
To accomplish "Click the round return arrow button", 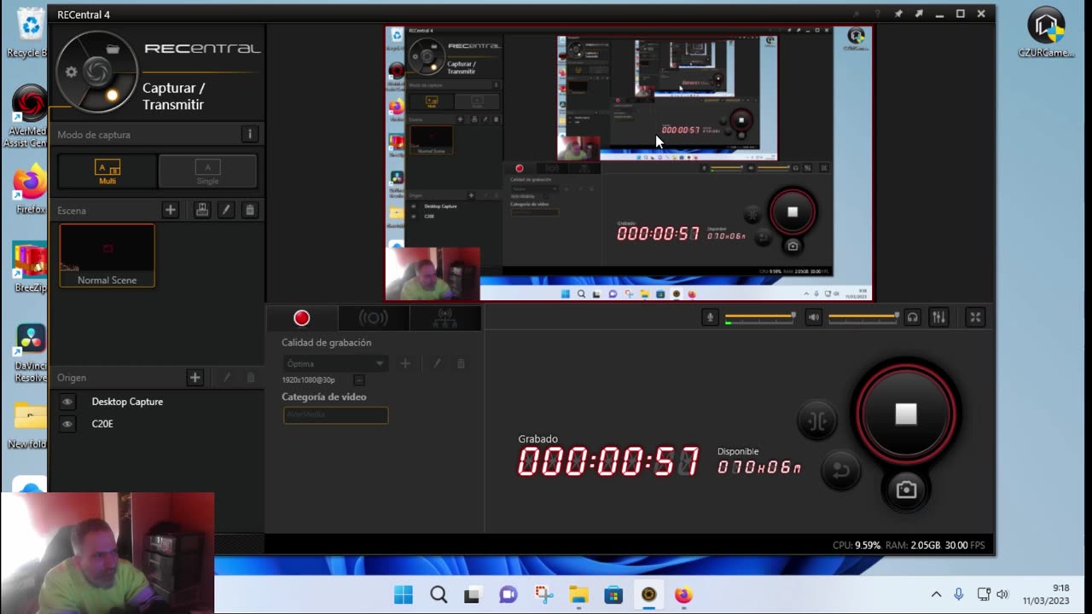I will pos(840,471).
